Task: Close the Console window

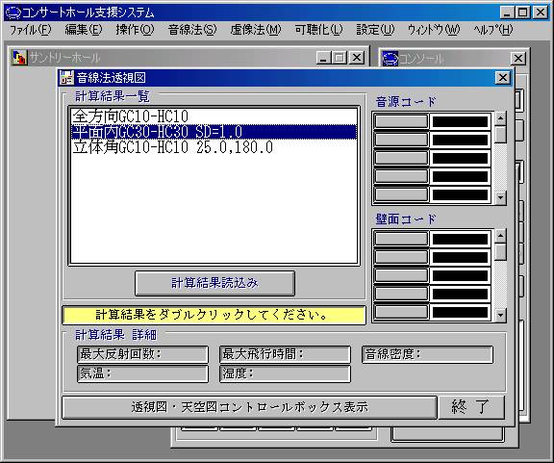Action: (x=518, y=59)
